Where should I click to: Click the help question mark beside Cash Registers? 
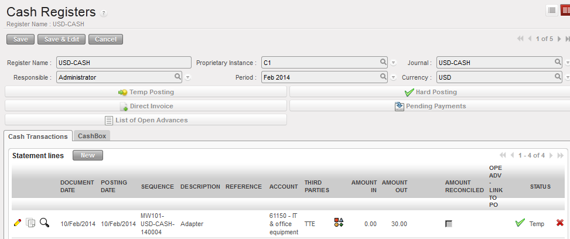point(104,13)
